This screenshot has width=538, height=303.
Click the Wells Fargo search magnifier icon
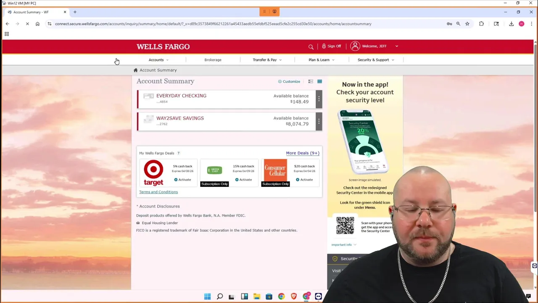point(311,47)
